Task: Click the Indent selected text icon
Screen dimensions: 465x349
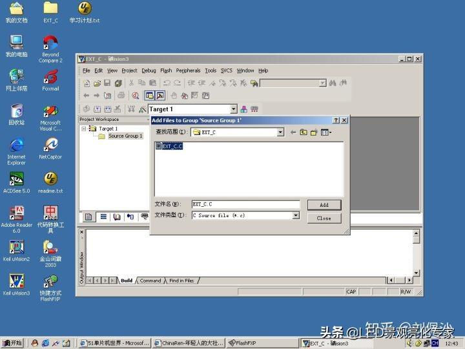Action: pos(191,83)
